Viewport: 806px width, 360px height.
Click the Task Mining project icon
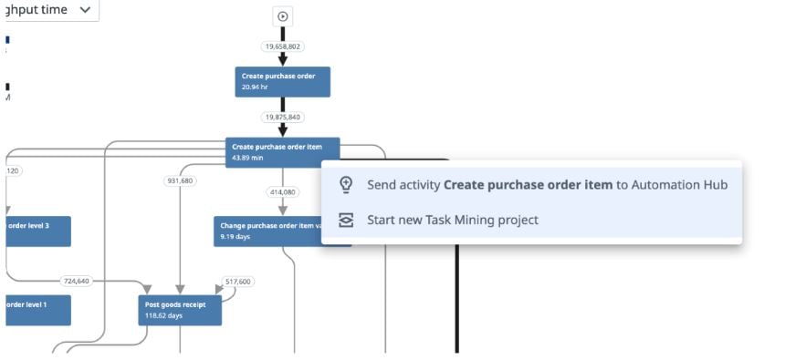pos(347,221)
